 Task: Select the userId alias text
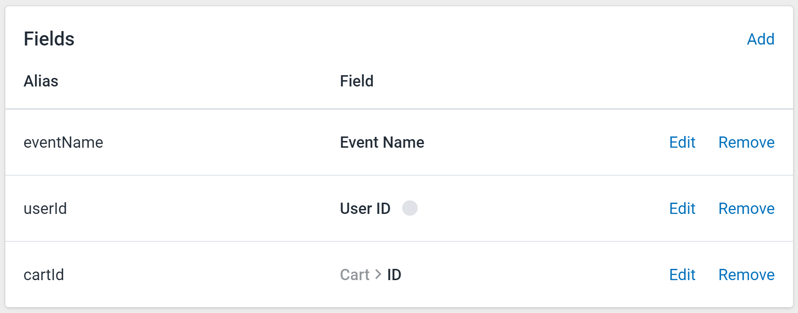(x=45, y=209)
